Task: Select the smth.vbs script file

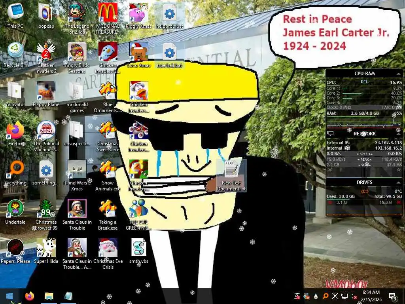Action: tap(139, 251)
